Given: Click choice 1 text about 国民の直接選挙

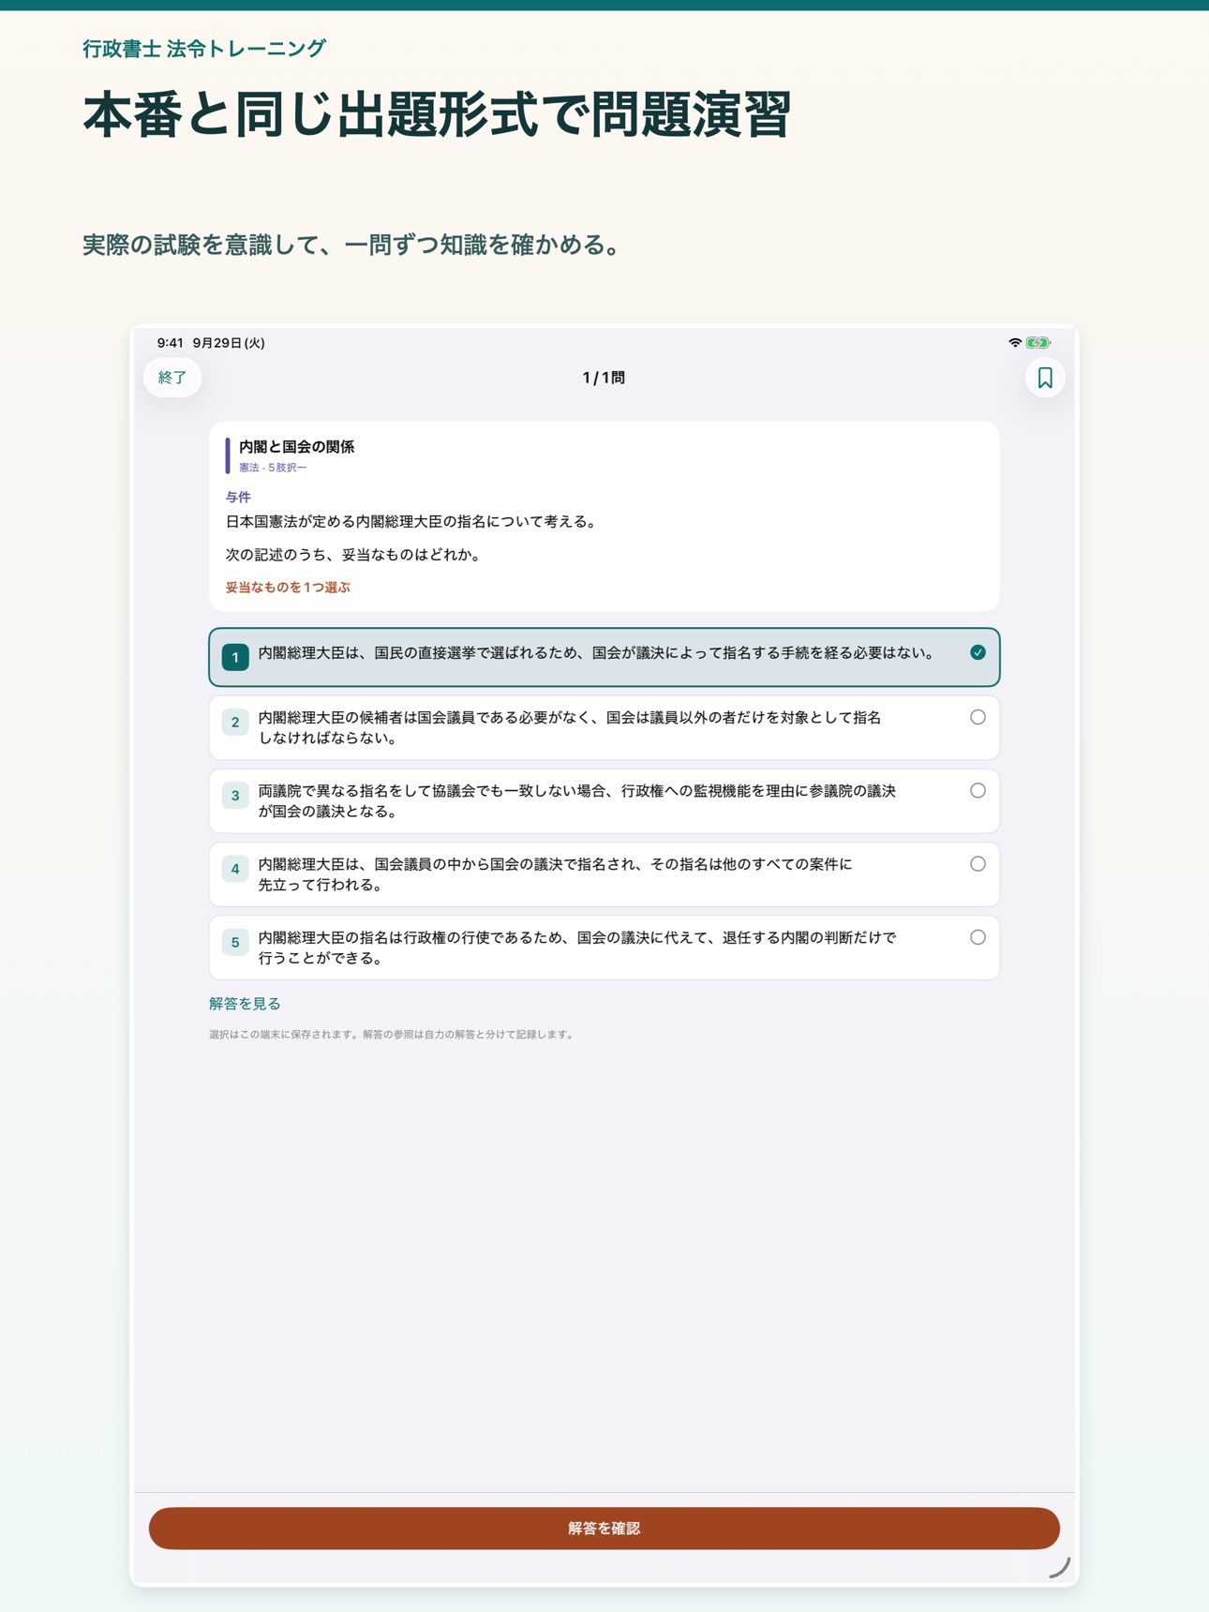Looking at the screenshot, I should 599,653.
